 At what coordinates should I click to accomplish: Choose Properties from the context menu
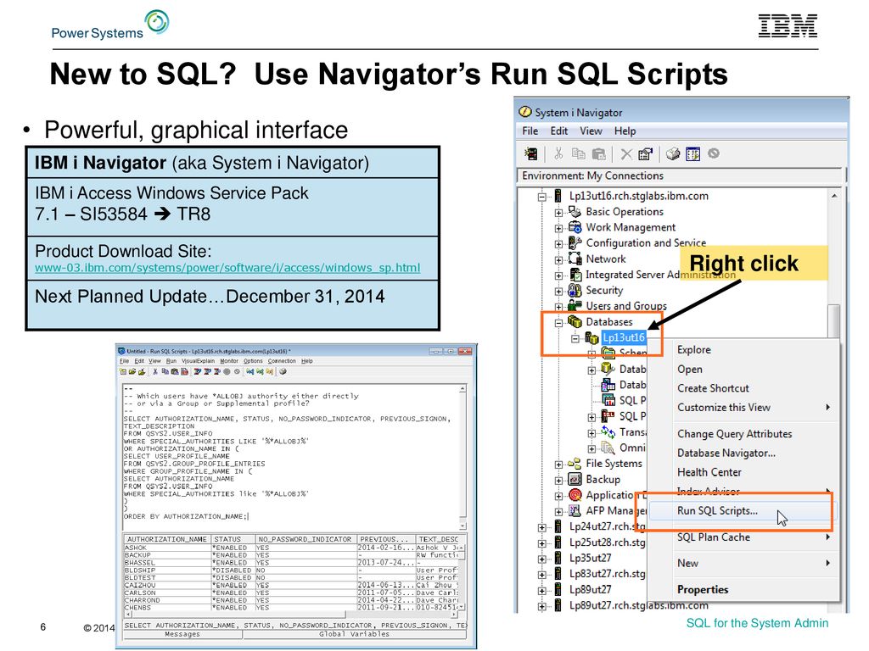[x=743, y=590]
